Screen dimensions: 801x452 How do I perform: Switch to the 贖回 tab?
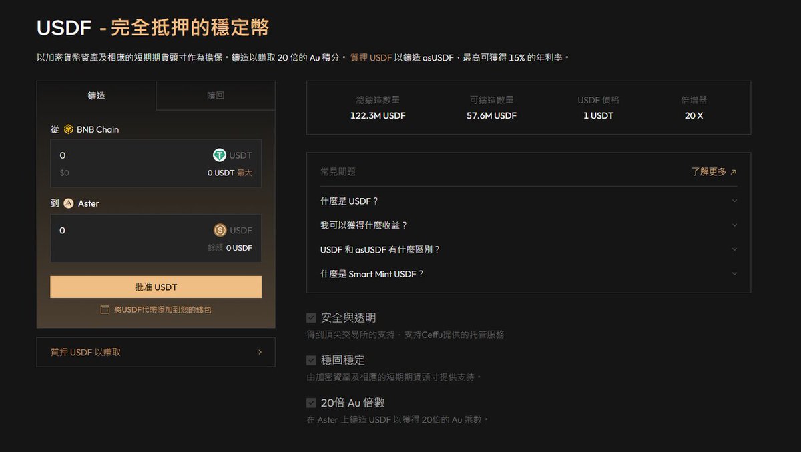tap(216, 95)
